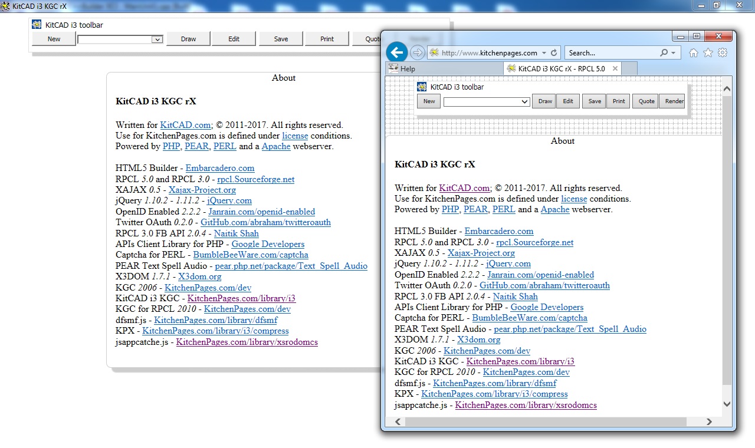Close the KitCAD i3 KGC rX browser tab
Screen dimensions: 755x448
coord(615,68)
